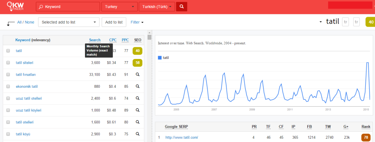
Task: Open the tatil fırsatları keyword link
Action: pos(26,74)
